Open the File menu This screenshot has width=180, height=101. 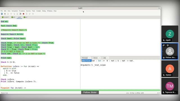2,11
